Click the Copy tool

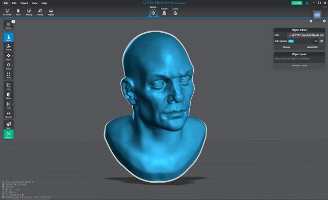(x=9, y=86)
